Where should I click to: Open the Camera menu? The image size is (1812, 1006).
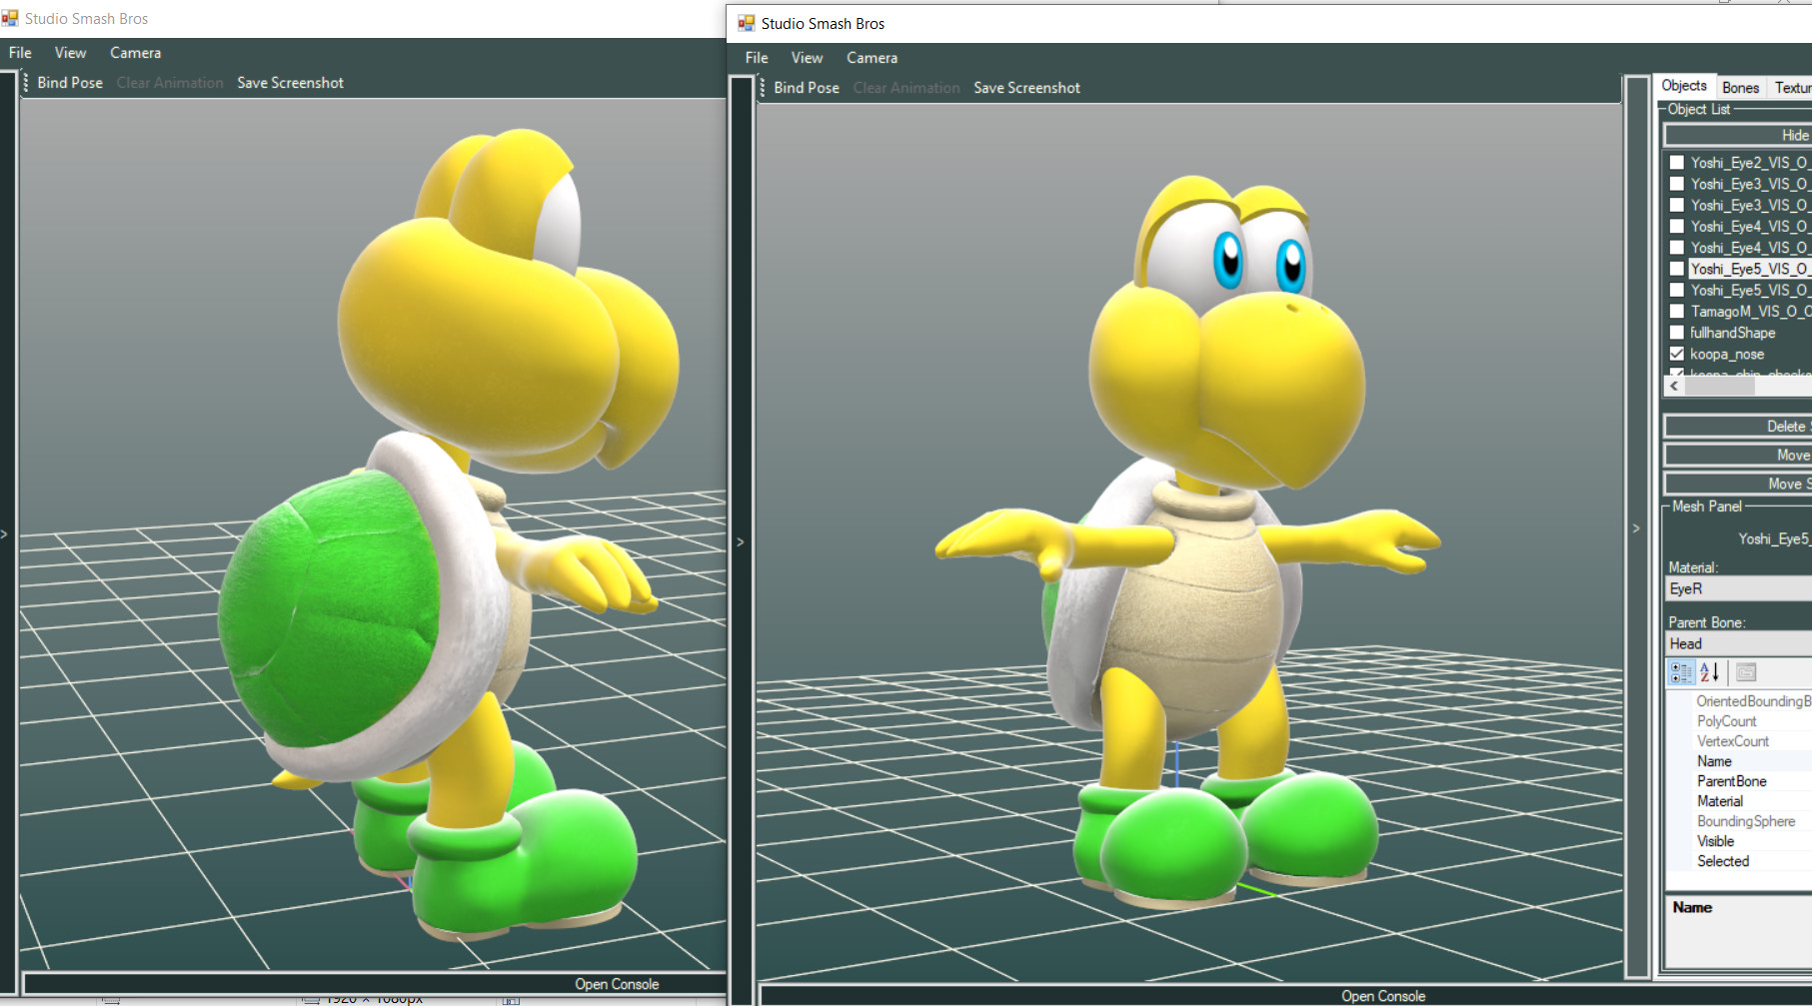coord(871,58)
